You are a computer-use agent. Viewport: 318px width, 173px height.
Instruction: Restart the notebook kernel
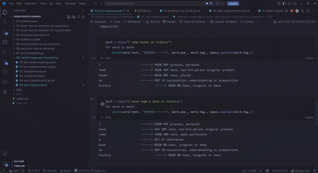click(x=169, y=22)
